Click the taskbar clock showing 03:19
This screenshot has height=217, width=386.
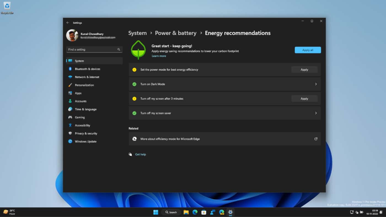pyautogui.click(x=372, y=212)
